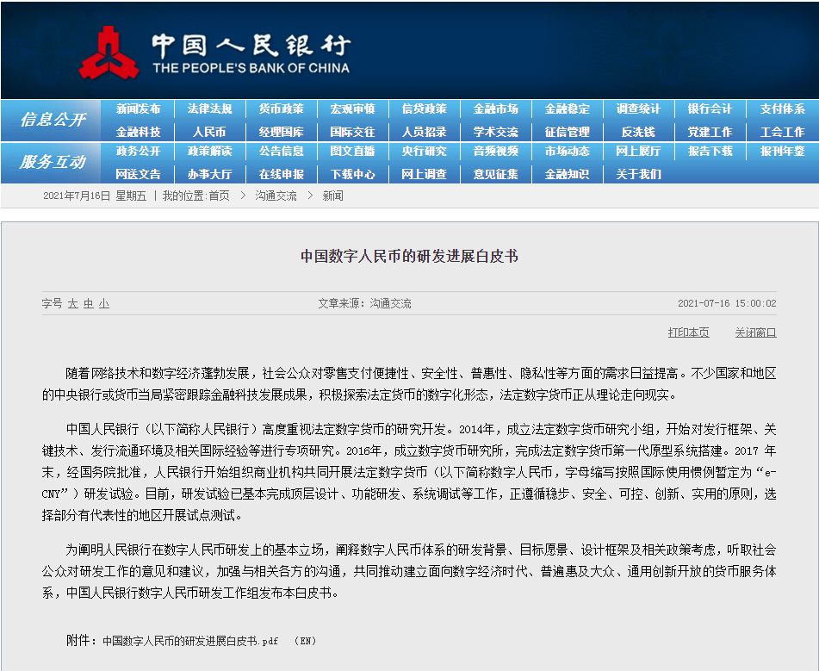
Task: Navigate to 工会工作
Action: [x=783, y=132]
